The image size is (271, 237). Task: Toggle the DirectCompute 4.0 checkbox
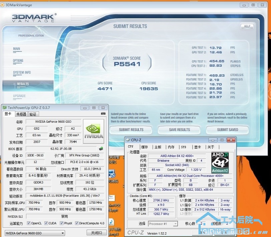pos(77,223)
